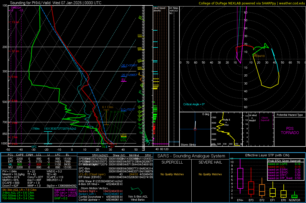Click the Bunkers Left storm motion row

pyautogui.click(x=101, y=194)
